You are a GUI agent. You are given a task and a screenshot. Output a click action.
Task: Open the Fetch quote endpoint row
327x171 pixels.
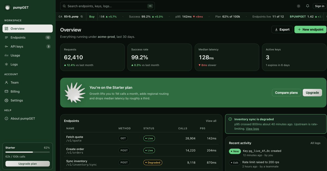click(x=141, y=138)
